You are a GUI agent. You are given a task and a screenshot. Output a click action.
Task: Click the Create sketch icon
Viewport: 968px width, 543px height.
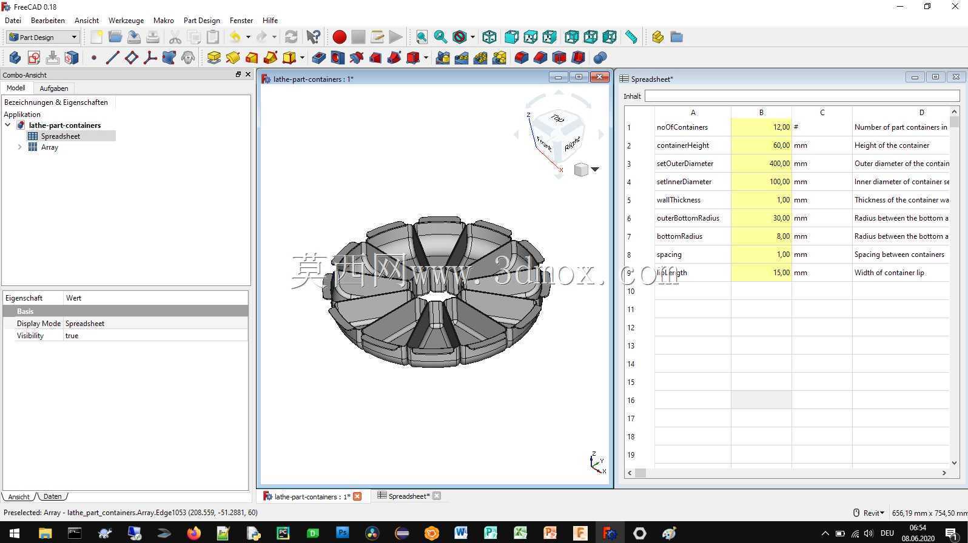34,58
